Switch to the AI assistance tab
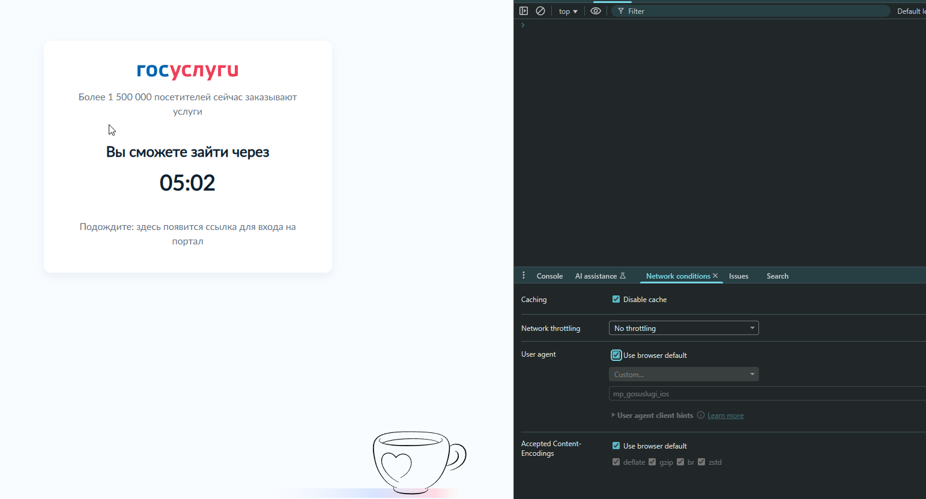The height and width of the screenshot is (499, 926). coord(601,276)
